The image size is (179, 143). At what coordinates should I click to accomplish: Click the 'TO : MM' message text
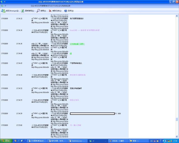pyautogui.click(x=118, y=114)
